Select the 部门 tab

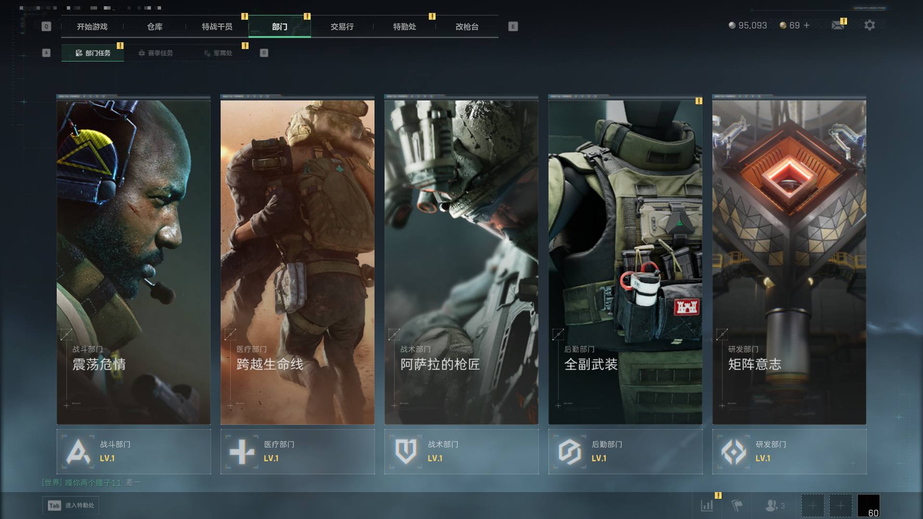point(280,26)
